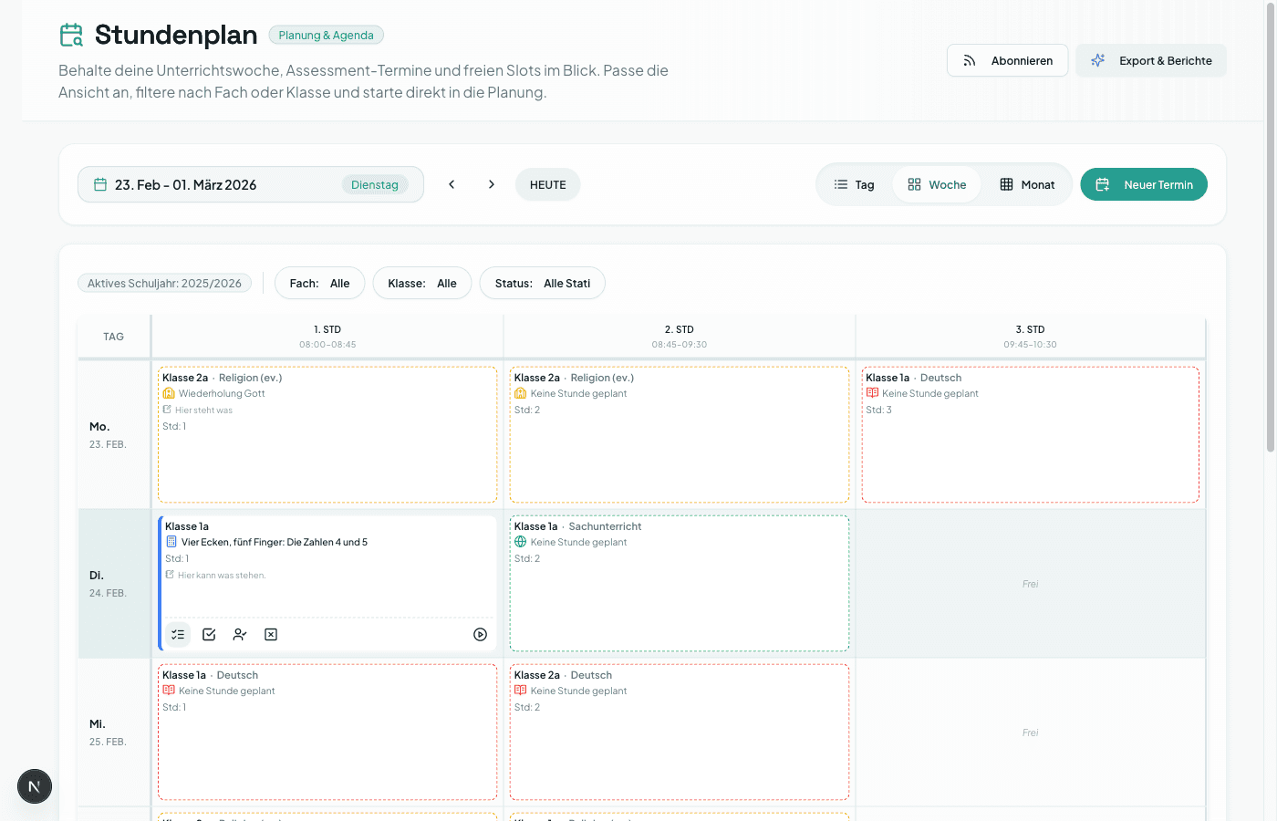
Task: Click the 'Mi.' day label in the timetable
Action: [x=98, y=724]
